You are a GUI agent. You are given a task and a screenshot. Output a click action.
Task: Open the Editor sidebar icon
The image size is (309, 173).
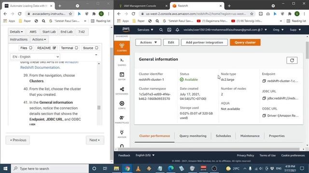pos(122,76)
